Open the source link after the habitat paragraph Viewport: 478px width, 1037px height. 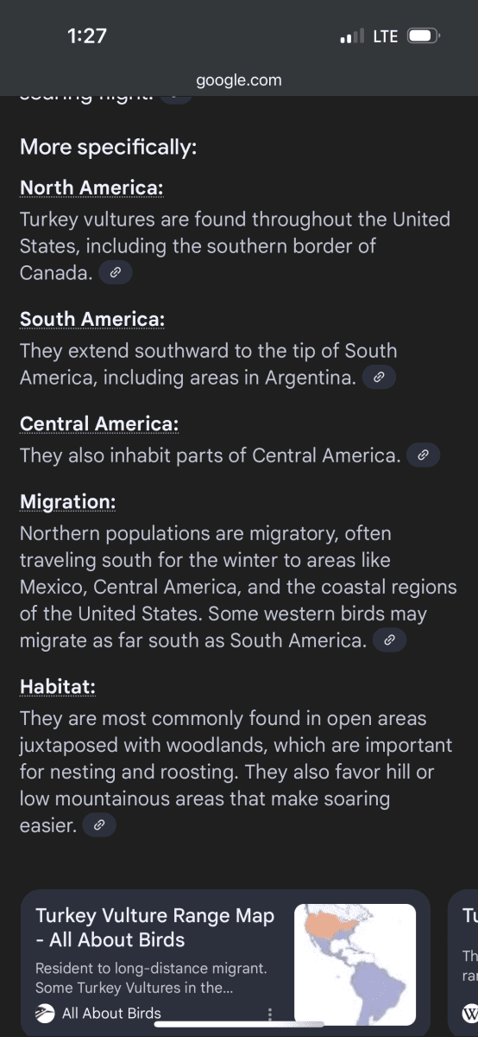click(x=99, y=825)
